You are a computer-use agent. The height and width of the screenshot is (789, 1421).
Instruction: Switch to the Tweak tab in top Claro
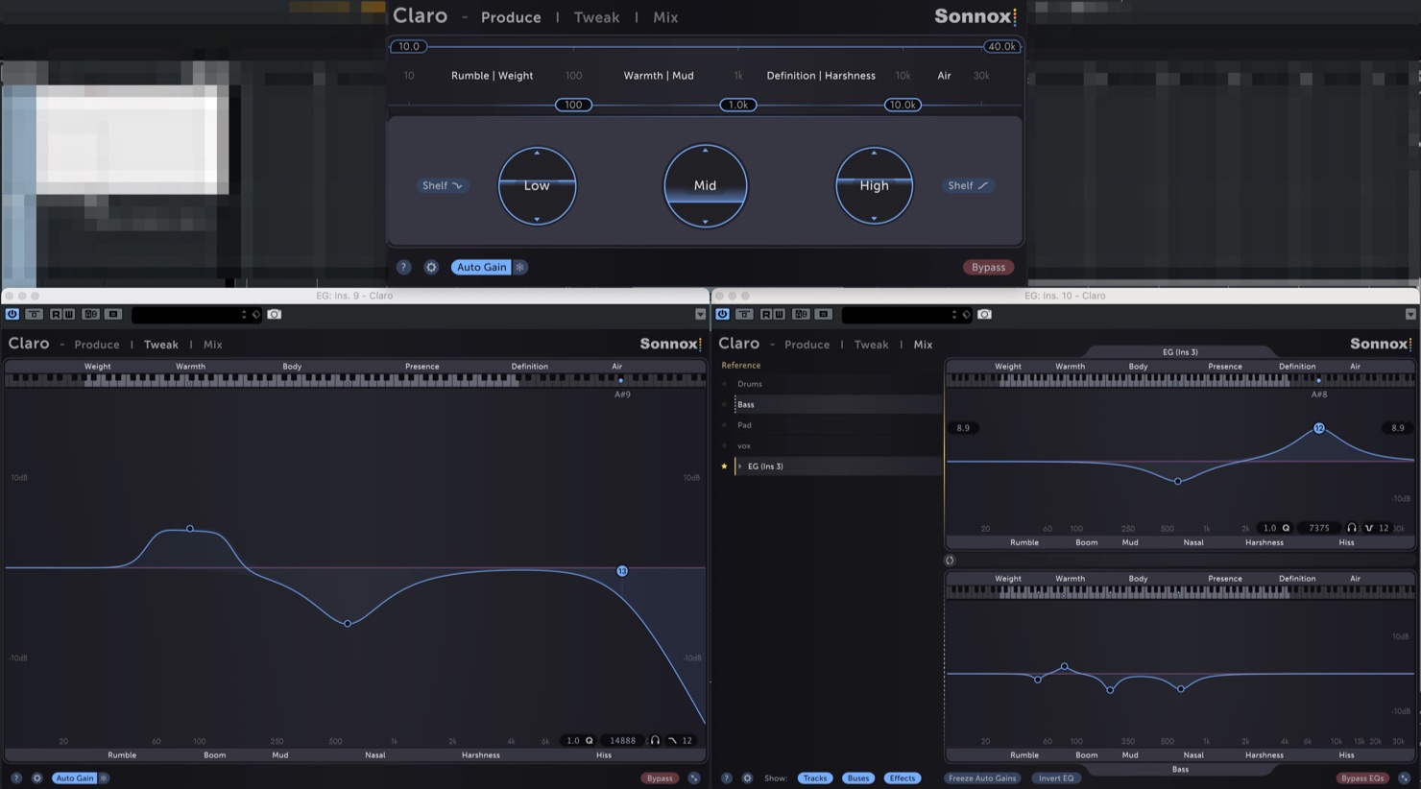(596, 17)
